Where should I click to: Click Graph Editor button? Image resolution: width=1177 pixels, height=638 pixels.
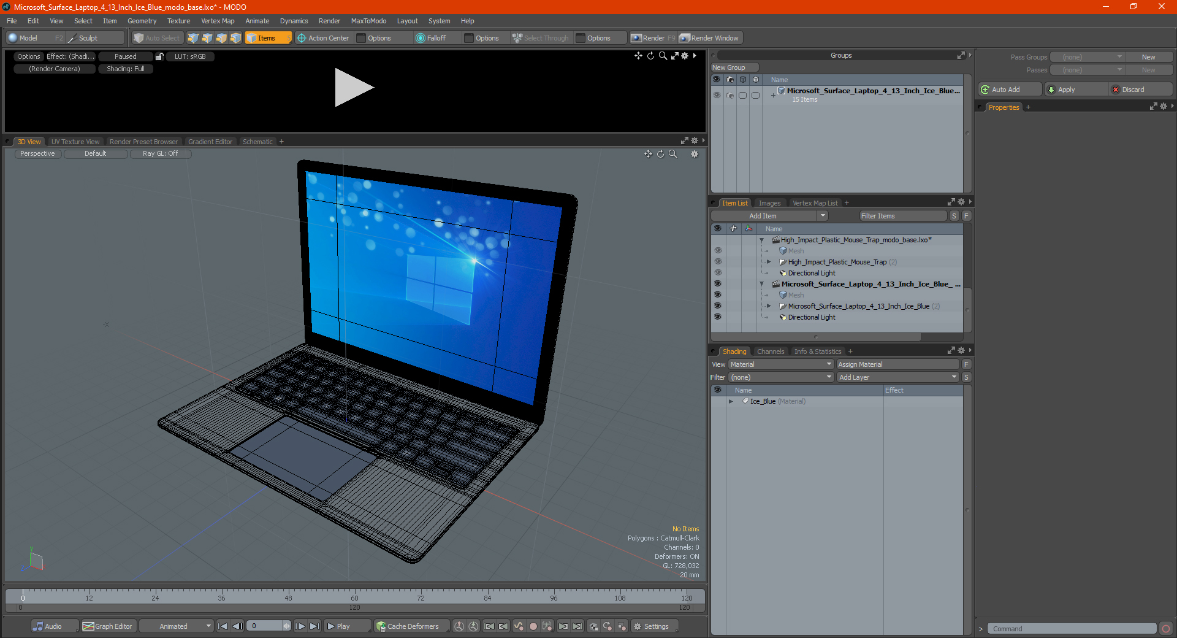(108, 626)
